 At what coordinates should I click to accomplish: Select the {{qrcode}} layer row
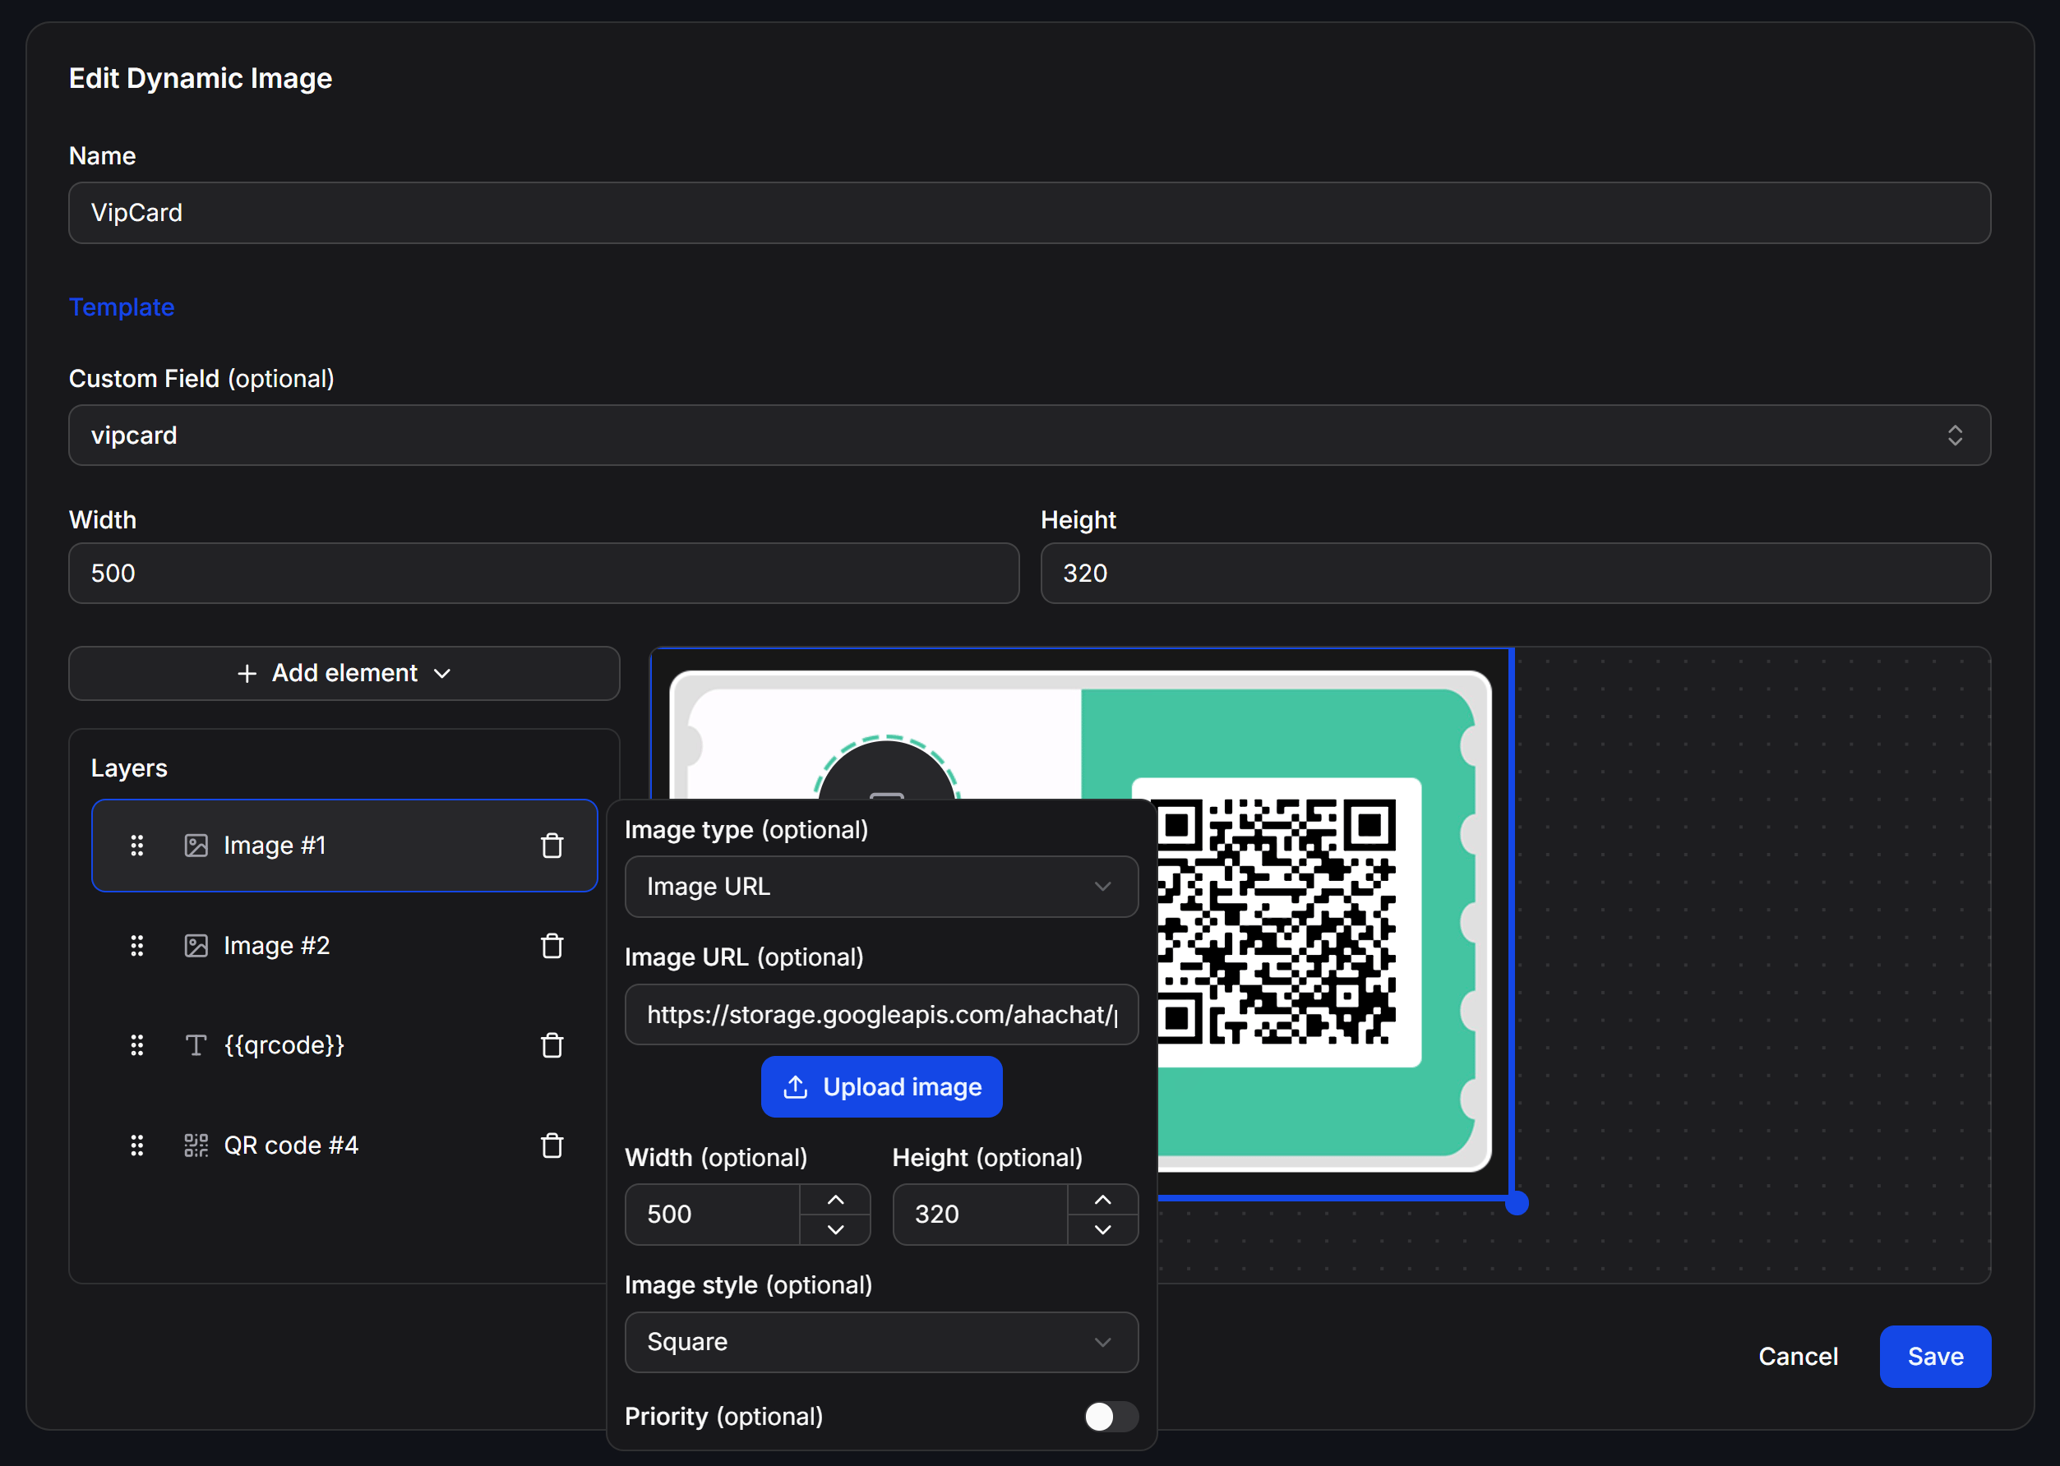coord(344,1045)
